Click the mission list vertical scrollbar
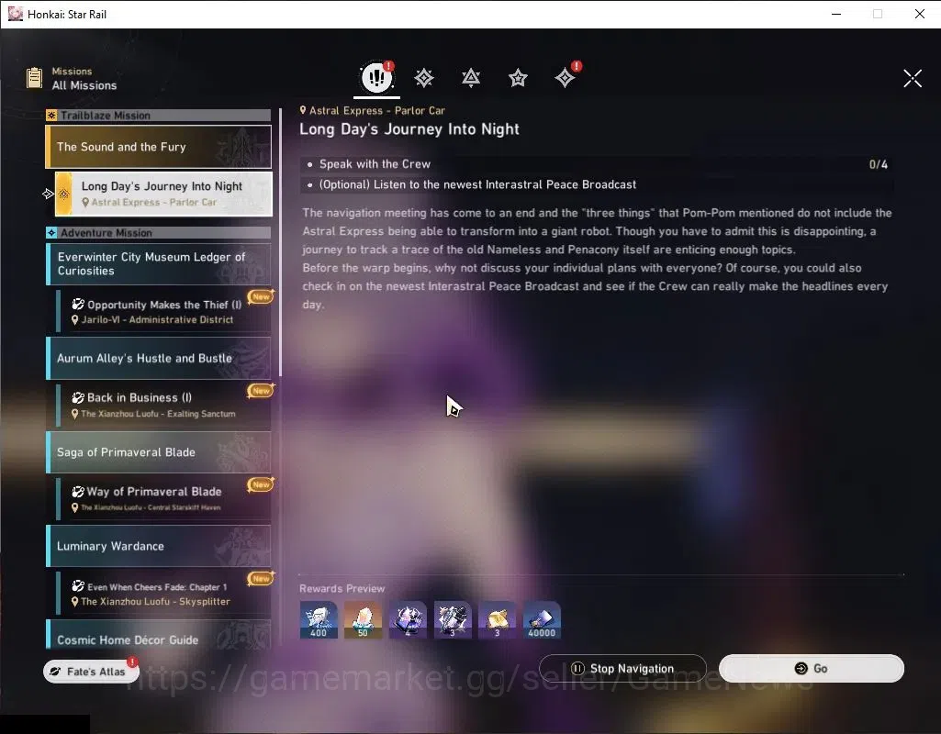 point(280,242)
